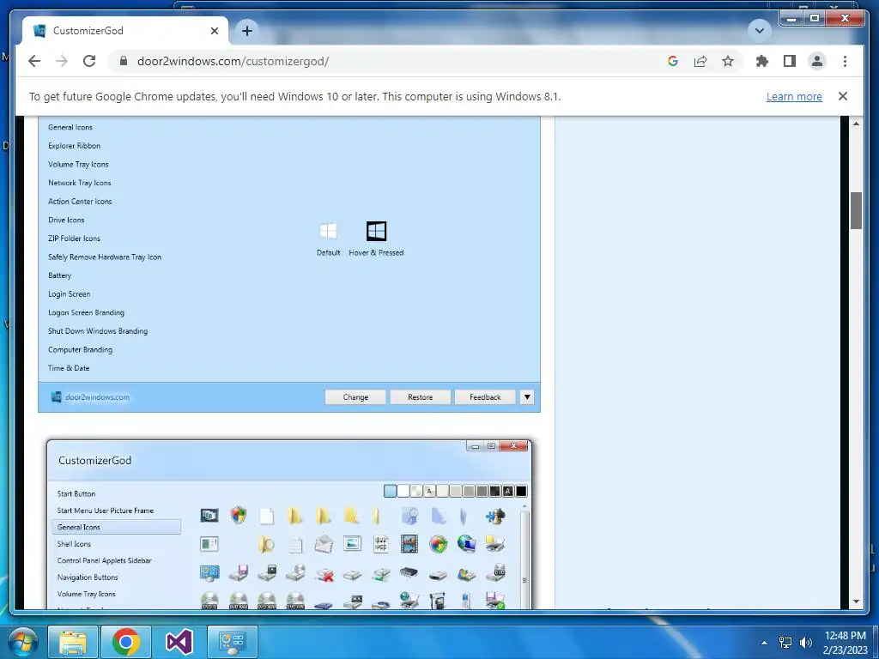Open the volume speaker tray icon

coord(805,642)
